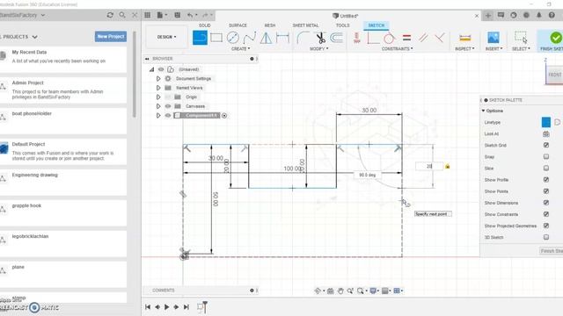This screenshot has height=316, width=563.
Task: Expand the Document Settings tree node
Action: coord(158,78)
